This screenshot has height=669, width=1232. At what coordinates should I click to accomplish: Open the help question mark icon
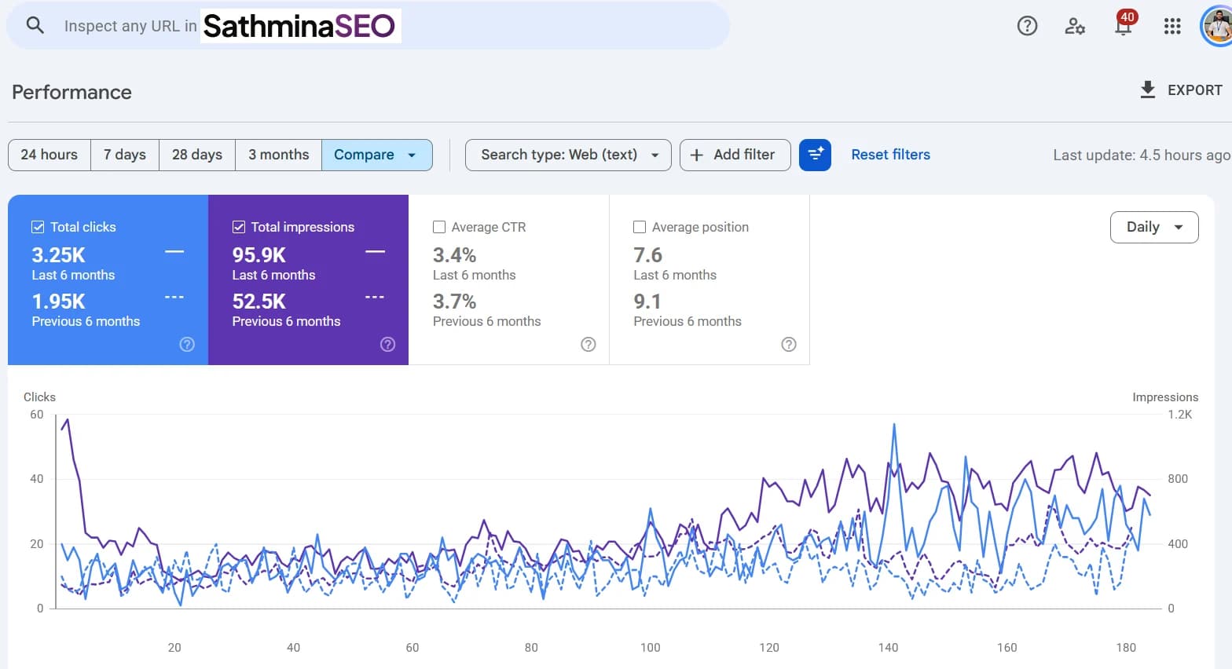(1027, 26)
